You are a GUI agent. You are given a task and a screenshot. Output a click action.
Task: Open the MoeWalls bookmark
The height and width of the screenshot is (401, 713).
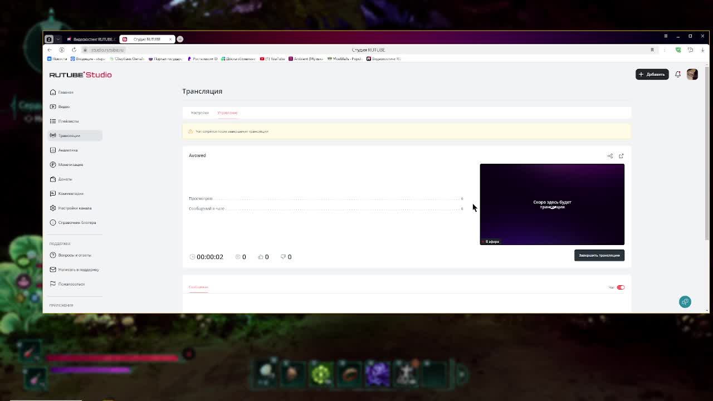click(x=345, y=58)
